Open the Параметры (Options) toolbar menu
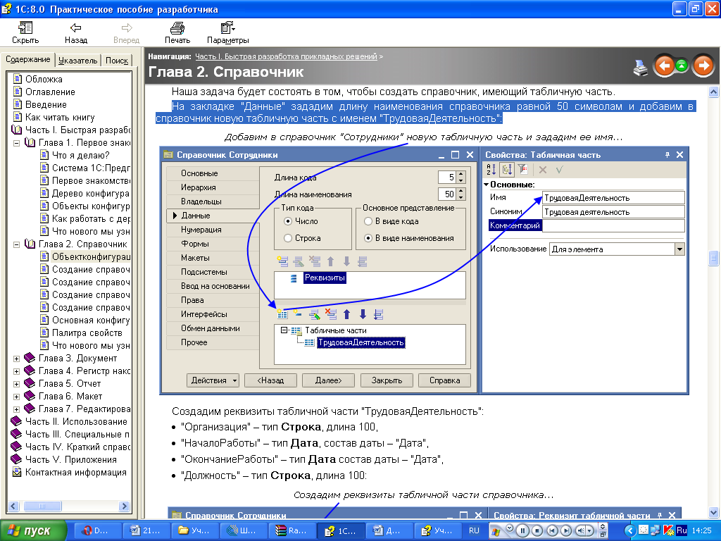Viewport: 721px width, 541px height. click(x=227, y=32)
